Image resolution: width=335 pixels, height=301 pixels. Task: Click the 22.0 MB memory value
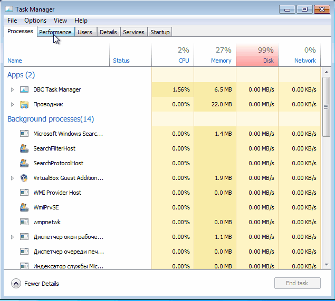click(222, 104)
